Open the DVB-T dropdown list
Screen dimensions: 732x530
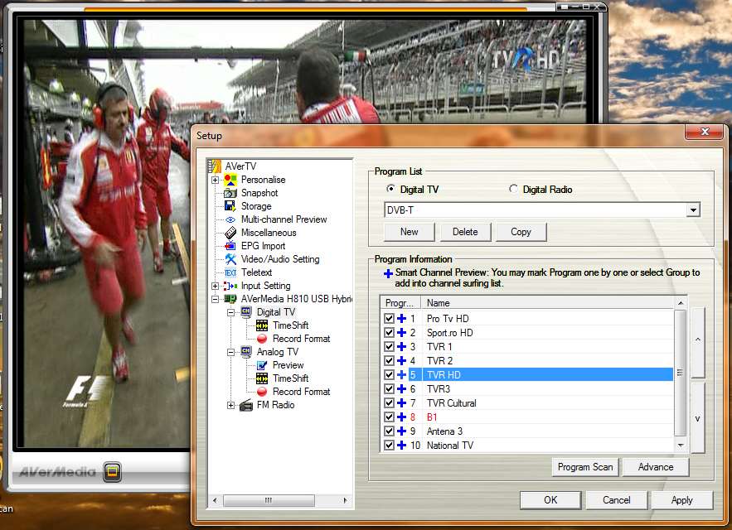(x=692, y=210)
